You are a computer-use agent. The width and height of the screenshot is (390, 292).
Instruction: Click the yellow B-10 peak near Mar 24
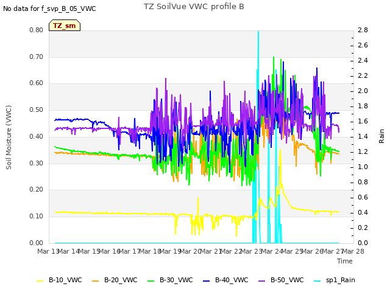click(280, 150)
